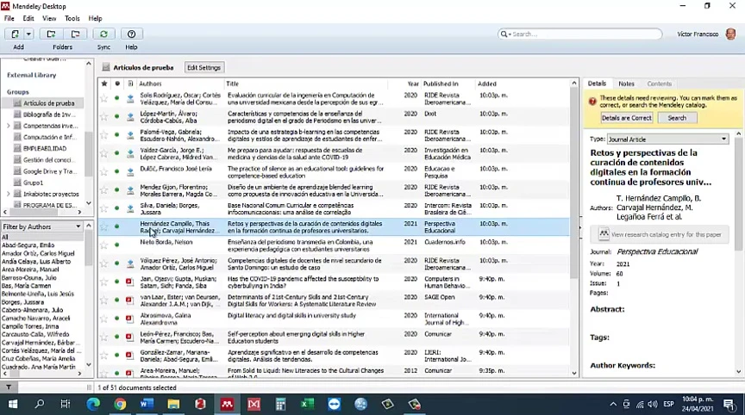Viewport: 745px width, 415px height.
Task: Open Help from the toolbar question icon
Action: [131, 34]
